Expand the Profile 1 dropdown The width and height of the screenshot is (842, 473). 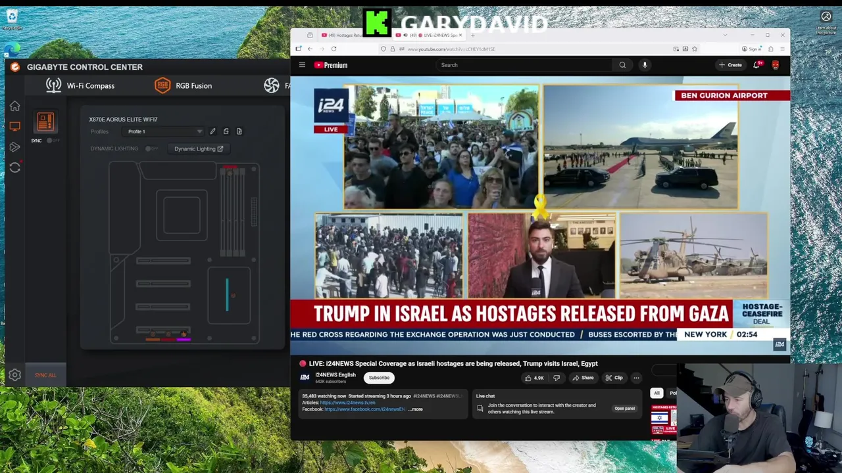(x=164, y=131)
